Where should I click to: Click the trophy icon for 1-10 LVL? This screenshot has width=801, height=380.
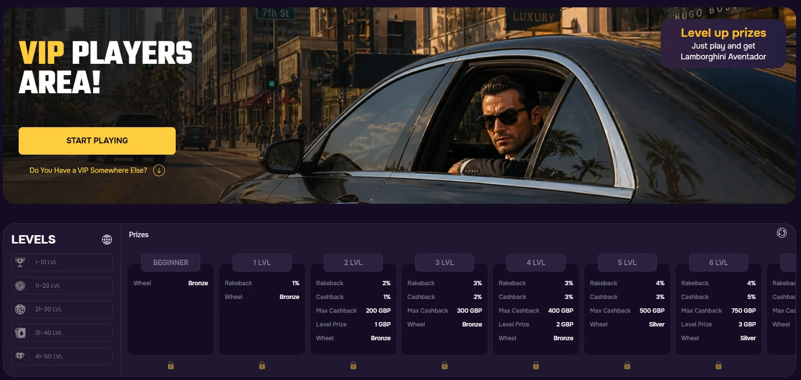coord(20,262)
